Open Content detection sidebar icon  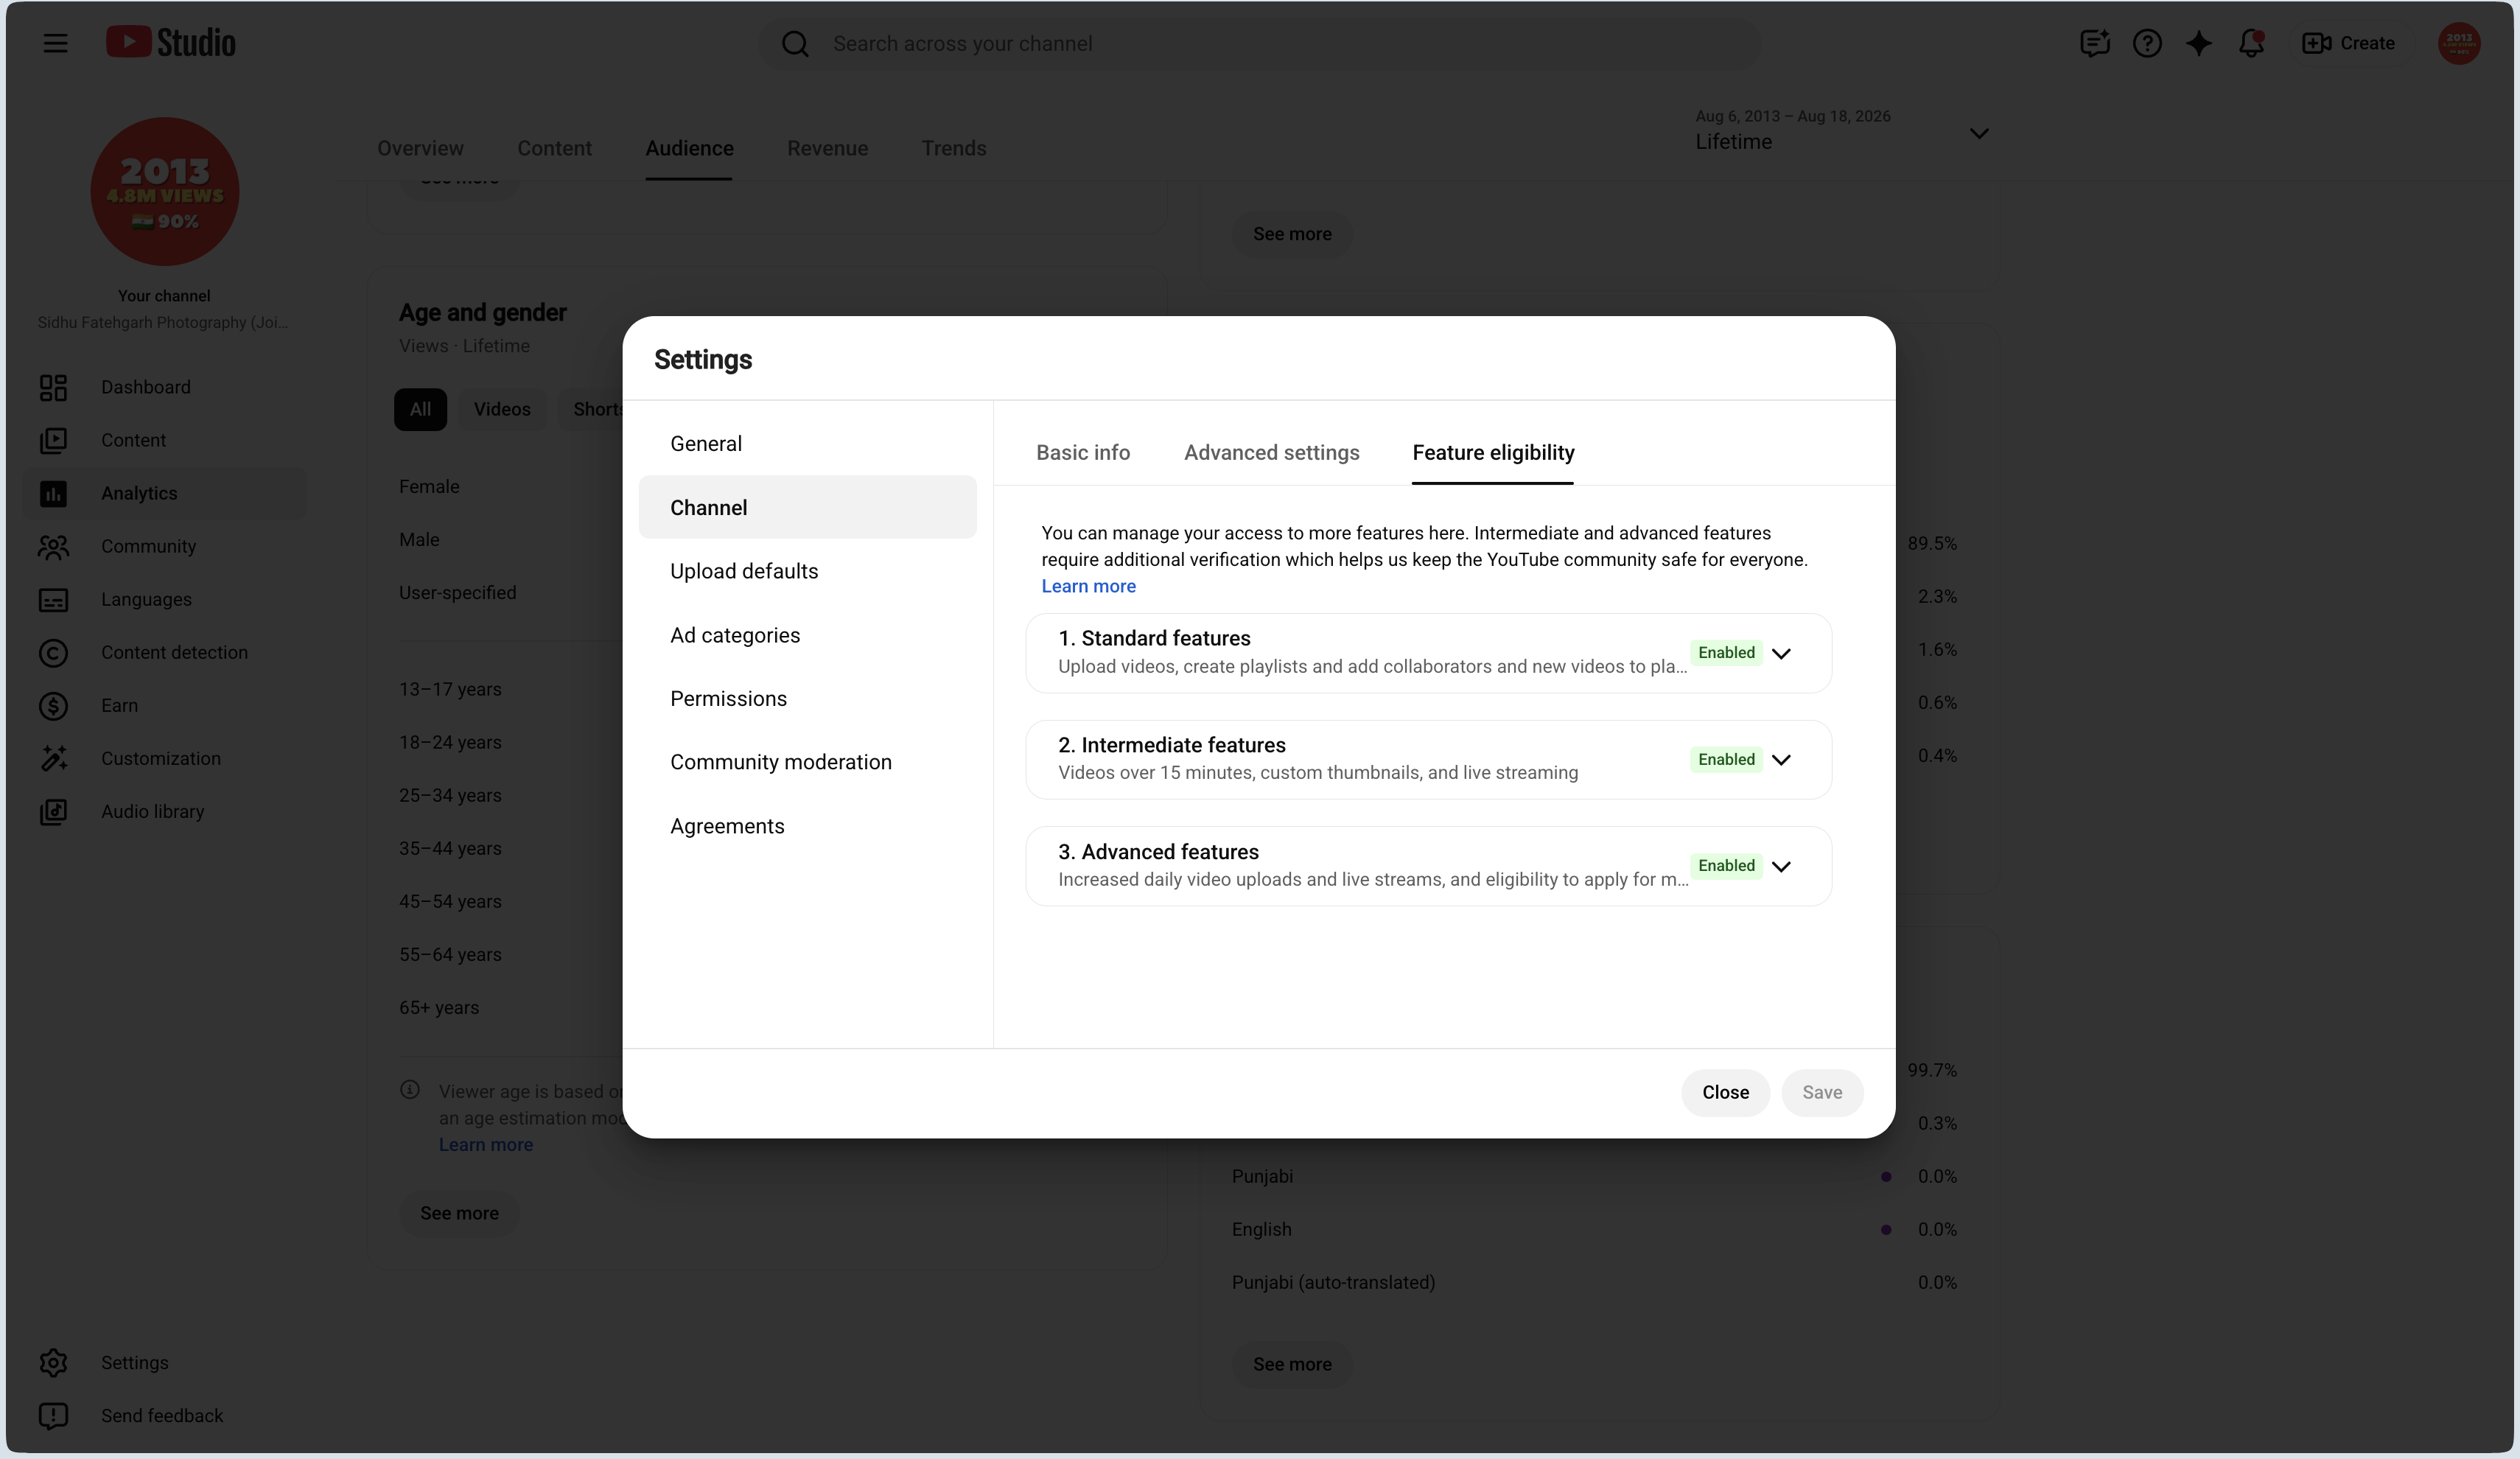(x=53, y=652)
